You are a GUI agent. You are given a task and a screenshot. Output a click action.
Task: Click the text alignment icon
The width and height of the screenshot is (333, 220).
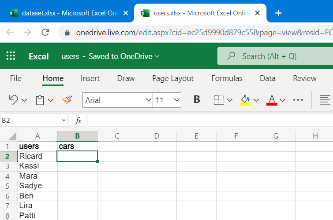click(x=325, y=100)
